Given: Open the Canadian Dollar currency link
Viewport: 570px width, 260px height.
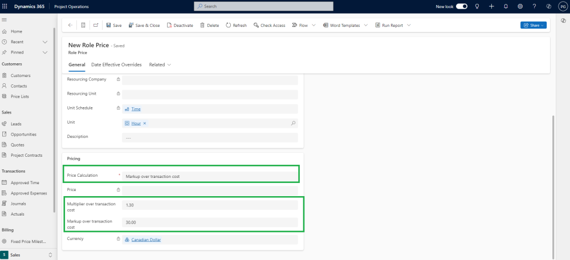Looking at the screenshot, I should 146,239.
